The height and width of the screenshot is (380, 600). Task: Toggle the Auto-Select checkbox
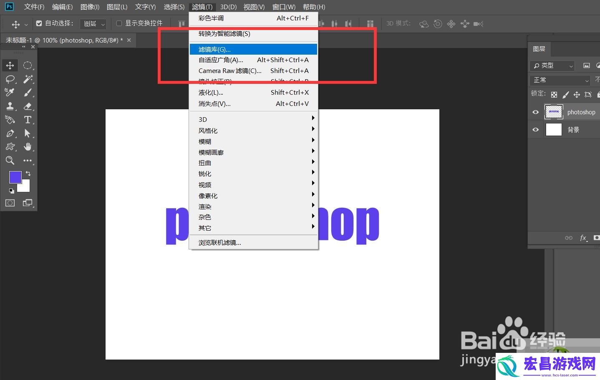[39, 23]
